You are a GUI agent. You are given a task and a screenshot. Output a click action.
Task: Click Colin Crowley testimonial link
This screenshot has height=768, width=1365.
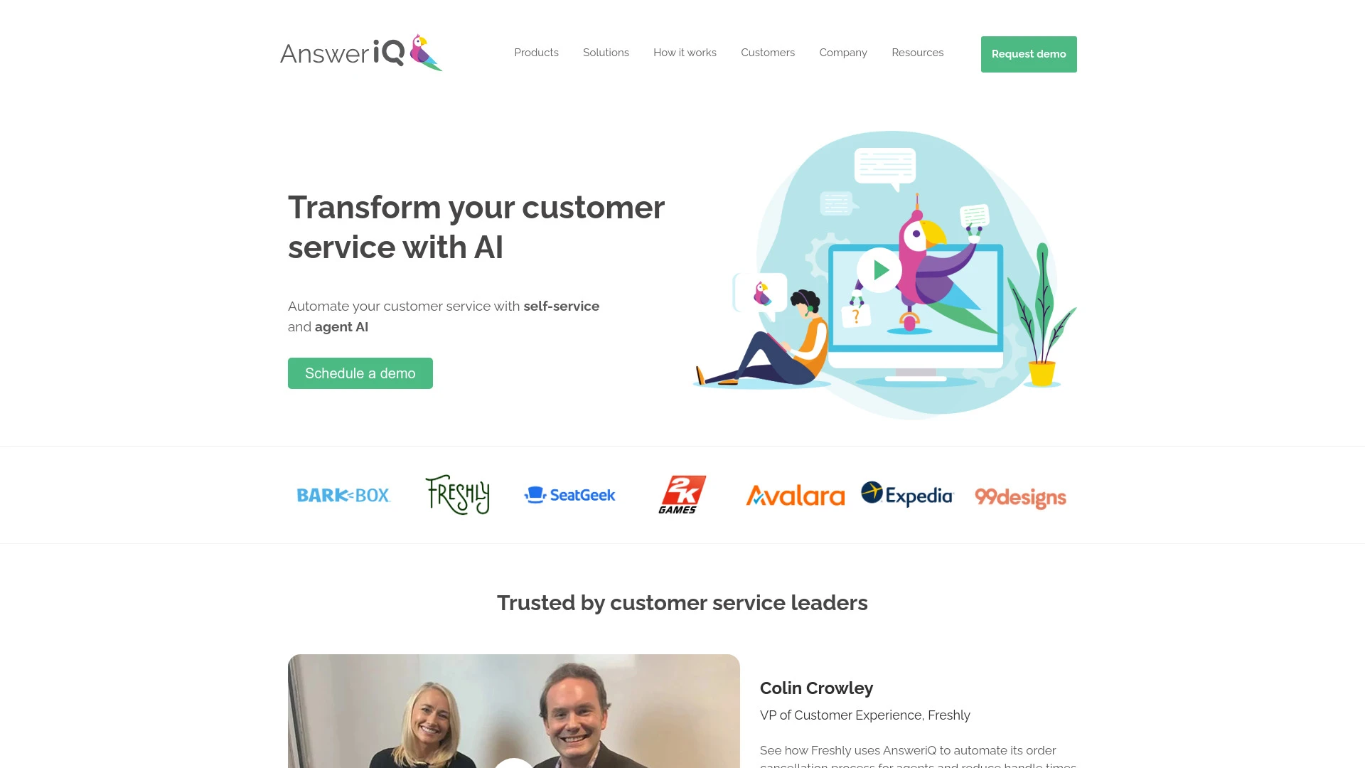(815, 688)
